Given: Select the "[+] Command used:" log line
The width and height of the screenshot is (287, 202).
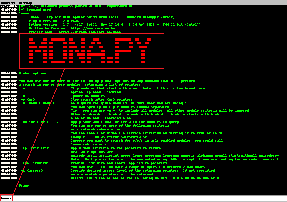Looking at the screenshot, I should point(36,10).
